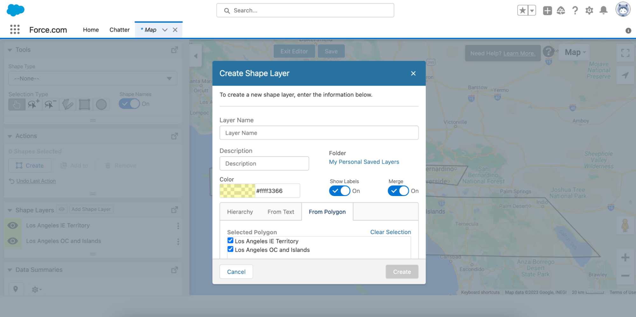Toggle visibility of all shape layers
This screenshot has height=317, width=636.
pyautogui.click(x=62, y=209)
